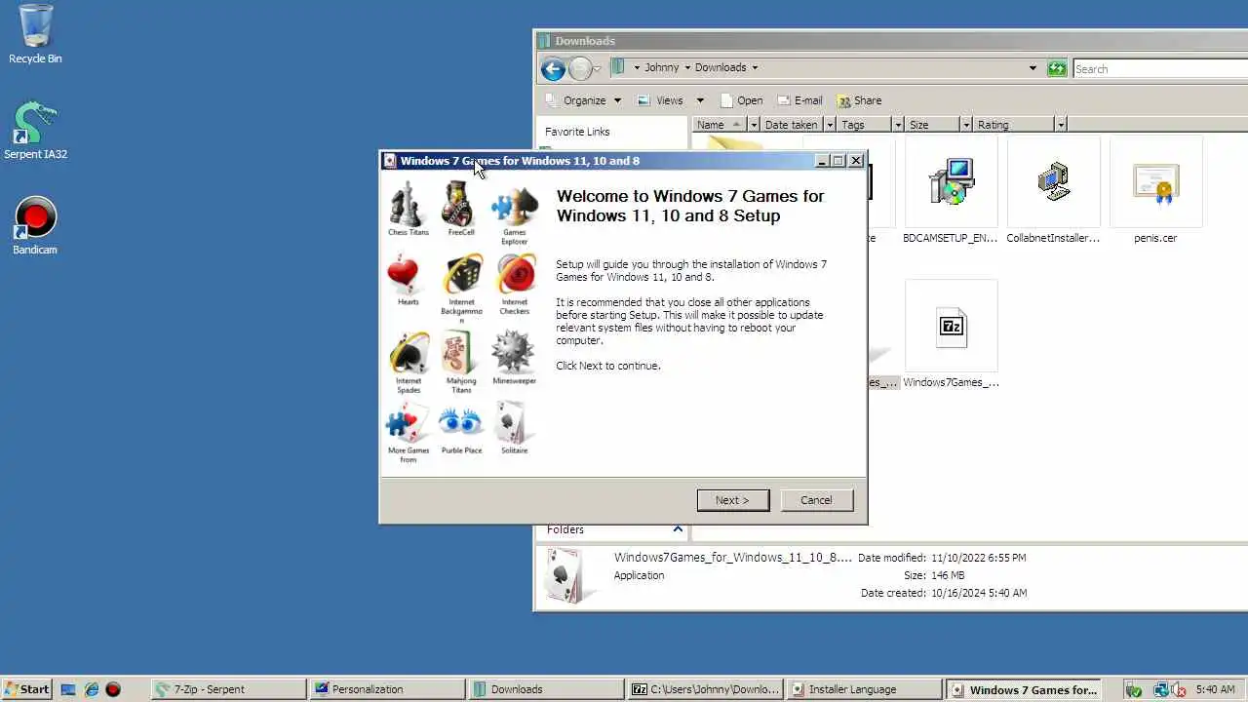Launch Internet Explorer from quick launch
Screen dimensions: 1248x702
click(x=91, y=689)
